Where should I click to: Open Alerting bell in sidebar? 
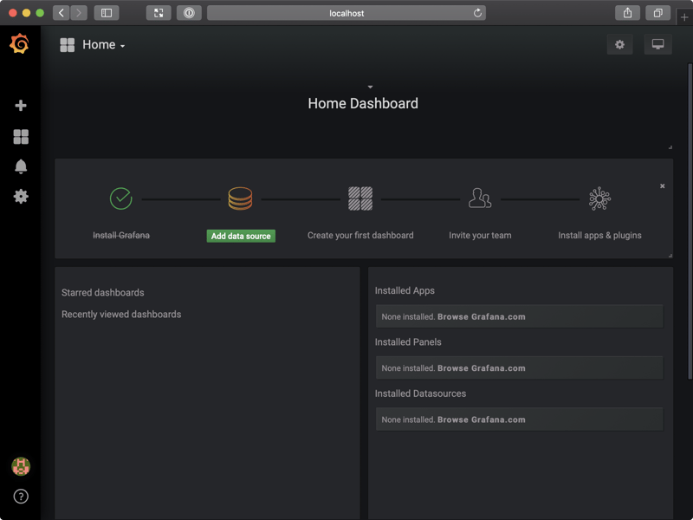pyautogui.click(x=21, y=166)
